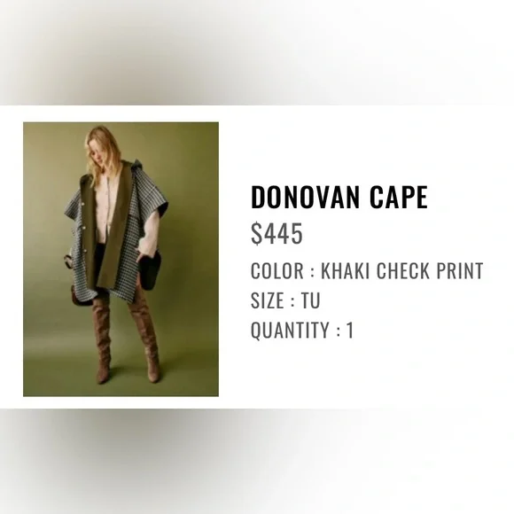Click the QUANTITY label

290,330
